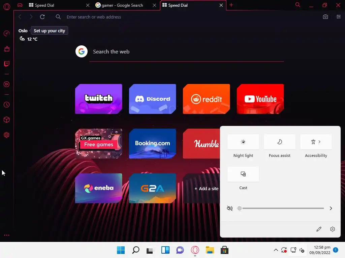The height and width of the screenshot is (258, 345).
Task: Open Humble speed dial tile
Action: [x=201, y=144]
